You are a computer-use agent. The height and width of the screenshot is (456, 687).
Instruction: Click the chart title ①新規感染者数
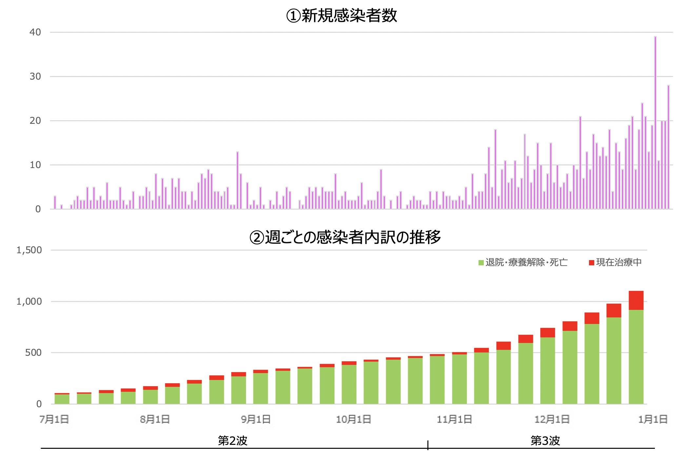pyautogui.click(x=342, y=16)
